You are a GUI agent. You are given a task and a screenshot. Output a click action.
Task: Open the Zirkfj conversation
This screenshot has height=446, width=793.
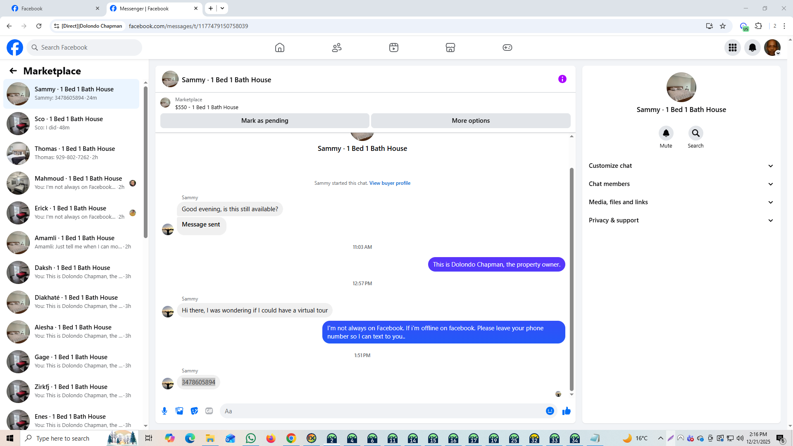[x=71, y=391]
